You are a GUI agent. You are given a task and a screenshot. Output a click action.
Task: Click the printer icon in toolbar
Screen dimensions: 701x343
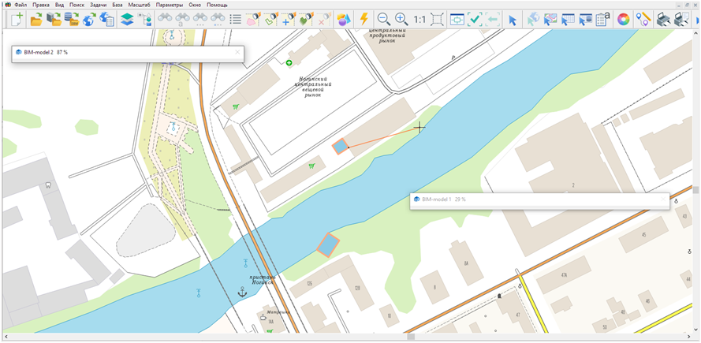(x=664, y=20)
